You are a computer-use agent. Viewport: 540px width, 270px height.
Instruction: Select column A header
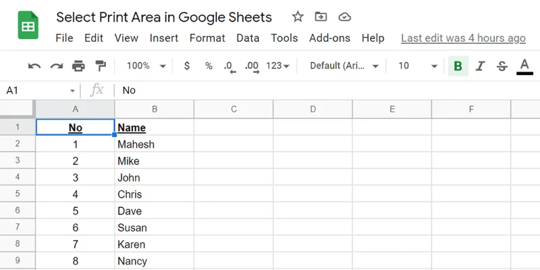(75, 109)
